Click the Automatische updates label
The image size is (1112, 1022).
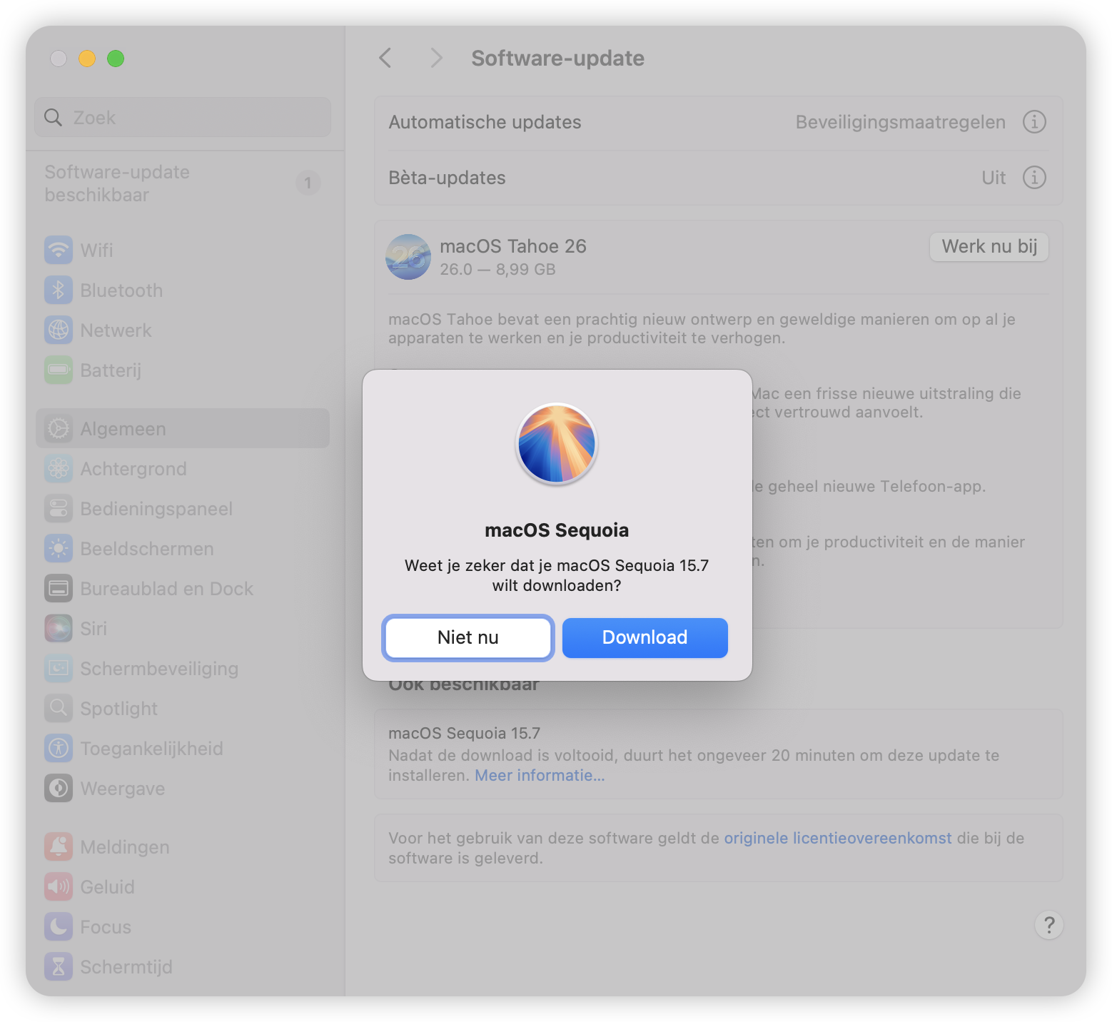coord(485,122)
